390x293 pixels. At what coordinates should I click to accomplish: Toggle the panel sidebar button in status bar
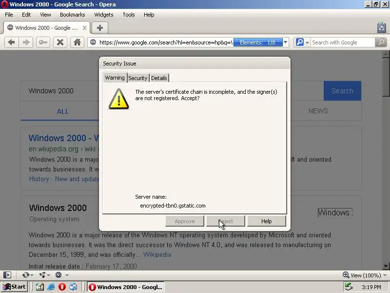7,275
